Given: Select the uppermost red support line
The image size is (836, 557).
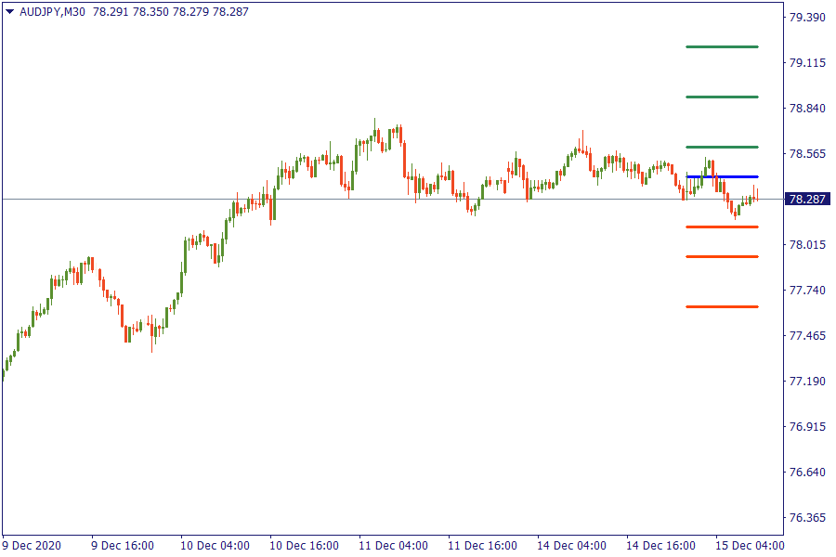Looking at the screenshot, I should point(722,227).
